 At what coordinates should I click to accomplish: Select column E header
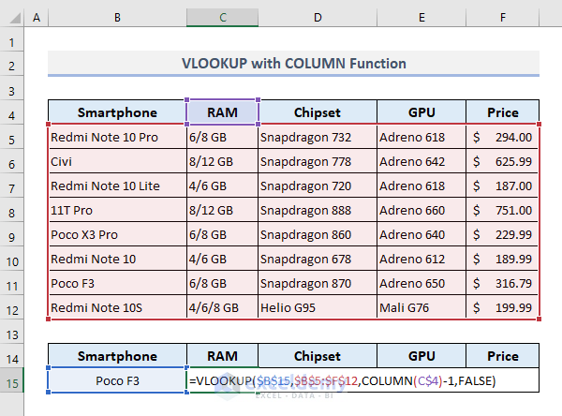[x=421, y=17]
